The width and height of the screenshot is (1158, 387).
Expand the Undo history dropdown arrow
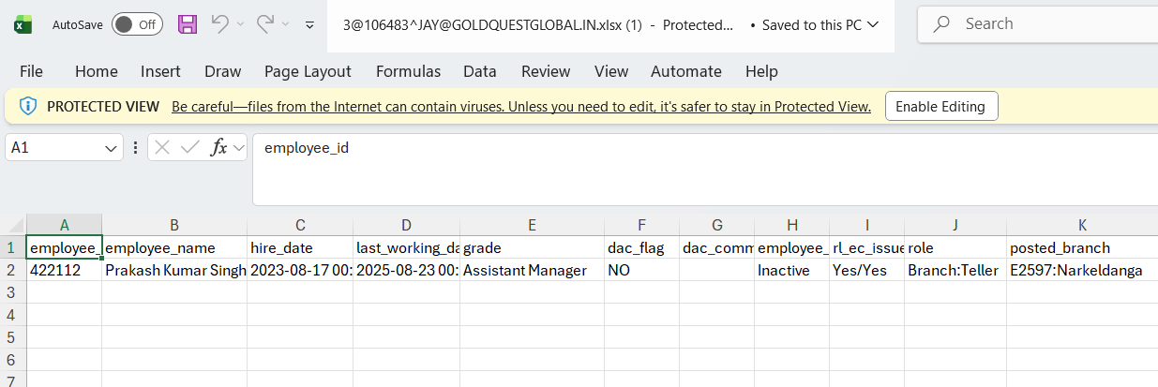click(x=241, y=25)
